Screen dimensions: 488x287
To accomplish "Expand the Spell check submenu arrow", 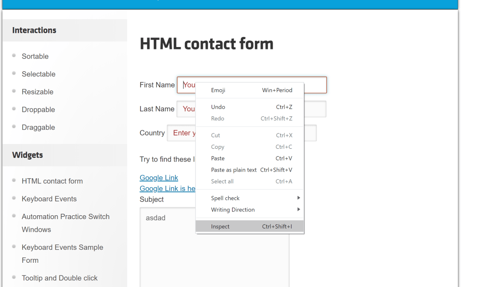I will pos(299,198).
